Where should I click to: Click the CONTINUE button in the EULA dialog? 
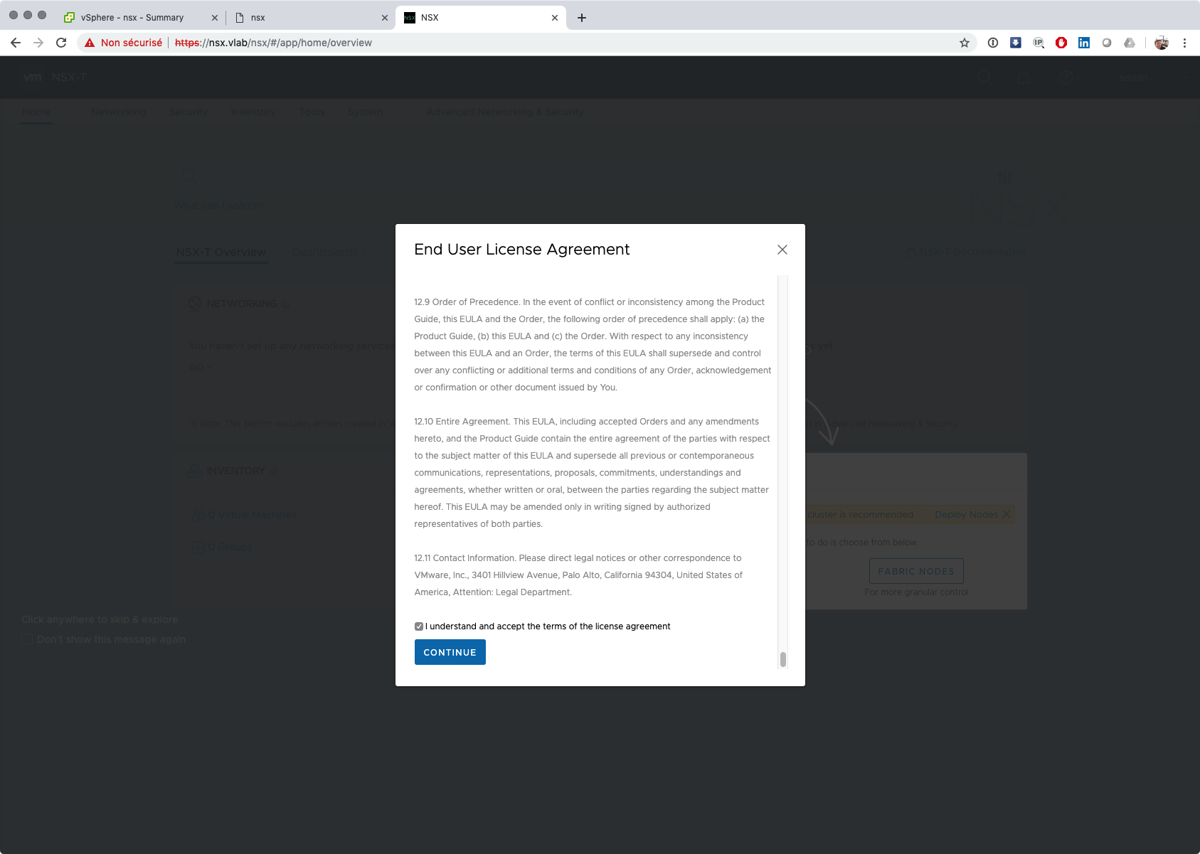pos(450,652)
